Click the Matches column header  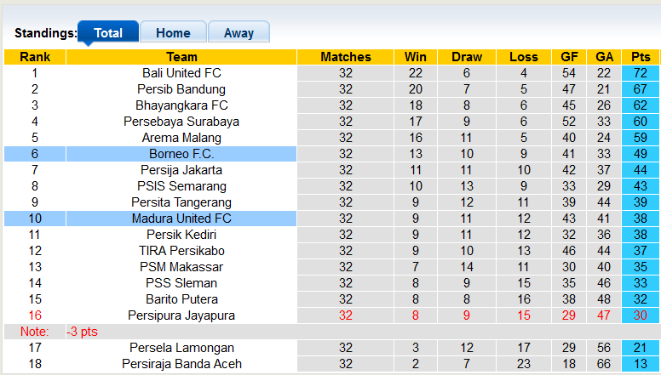click(346, 57)
